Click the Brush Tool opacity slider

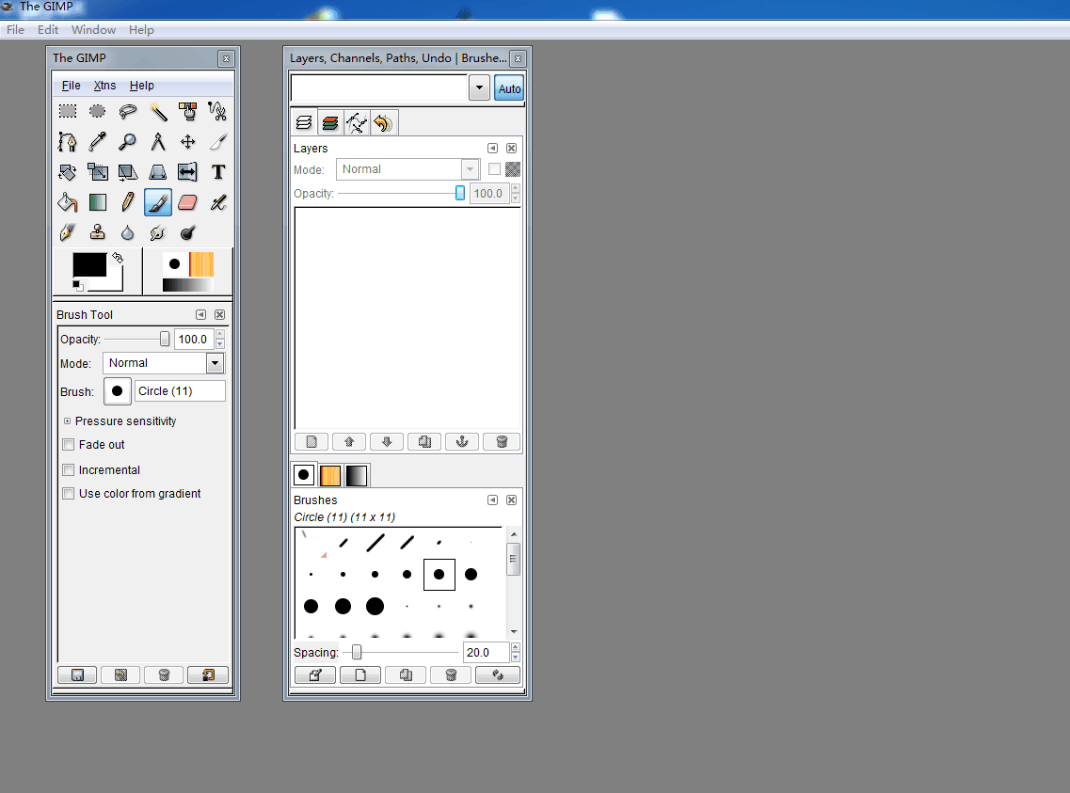tap(136, 339)
